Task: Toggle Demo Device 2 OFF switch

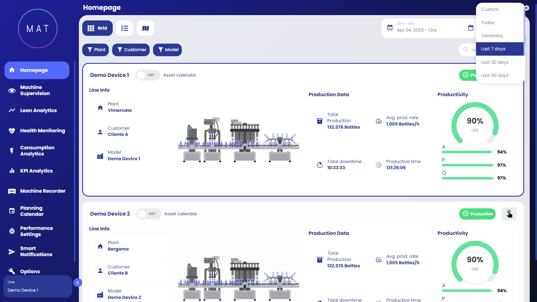Action: (x=149, y=214)
